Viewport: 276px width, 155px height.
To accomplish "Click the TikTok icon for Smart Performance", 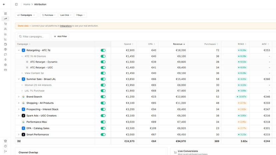I will [23, 135].
